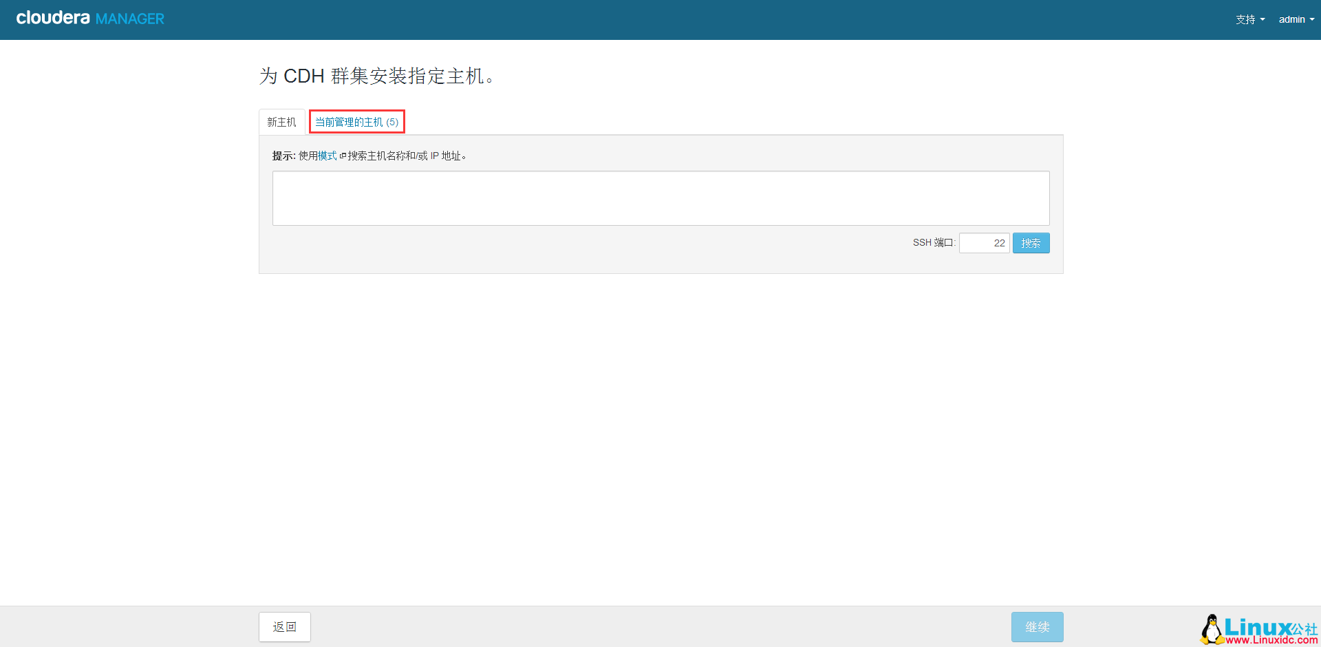Click the Cloudera logo in the header
Image resolution: width=1321 pixels, height=647 pixels.
tap(53, 18)
